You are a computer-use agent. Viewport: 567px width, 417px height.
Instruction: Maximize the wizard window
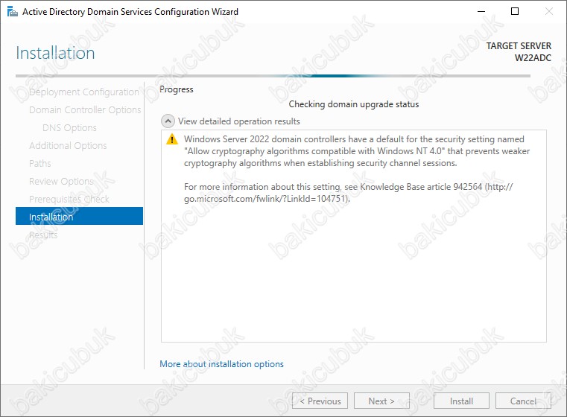515,12
